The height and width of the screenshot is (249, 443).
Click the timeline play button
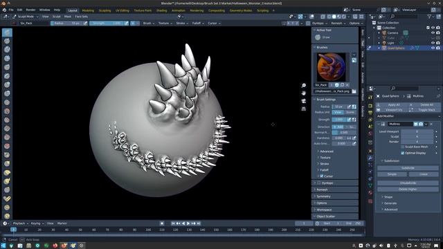pyautogui.click(x=188, y=223)
